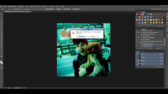
Task: Click the 'Реальные пикселы' button
Action: click(49, 9)
